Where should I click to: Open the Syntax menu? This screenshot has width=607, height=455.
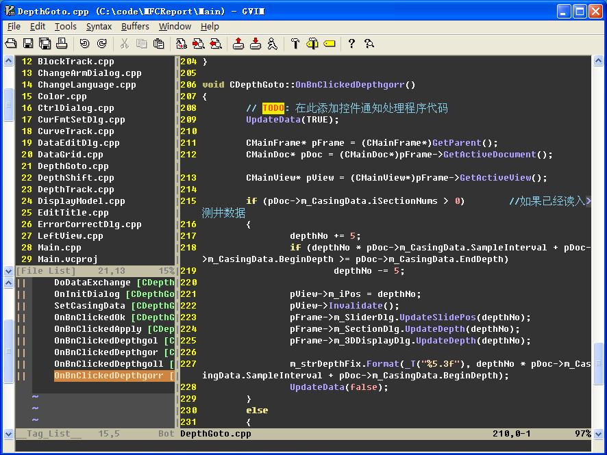[x=99, y=26]
